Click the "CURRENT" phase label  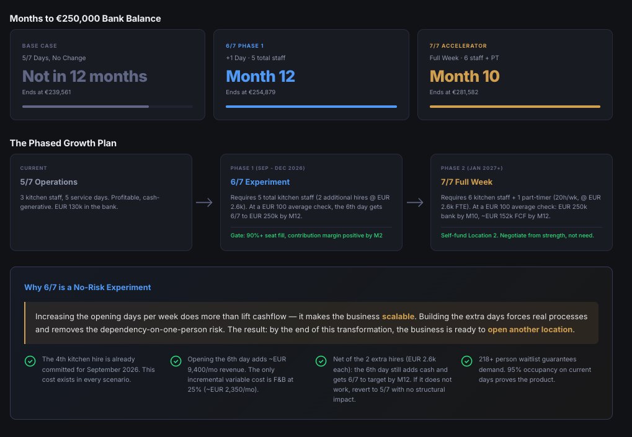coord(33,169)
